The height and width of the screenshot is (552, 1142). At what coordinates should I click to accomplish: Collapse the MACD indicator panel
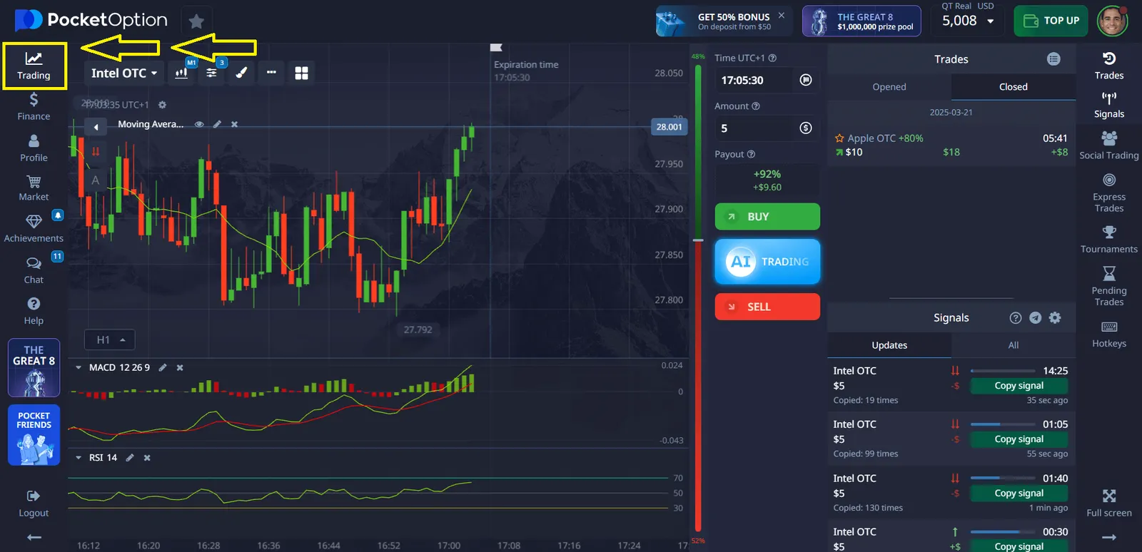coord(79,368)
